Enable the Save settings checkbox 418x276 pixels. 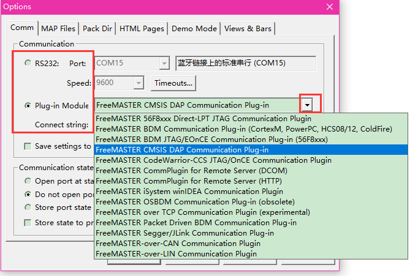pyautogui.click(x=28, y=146)
